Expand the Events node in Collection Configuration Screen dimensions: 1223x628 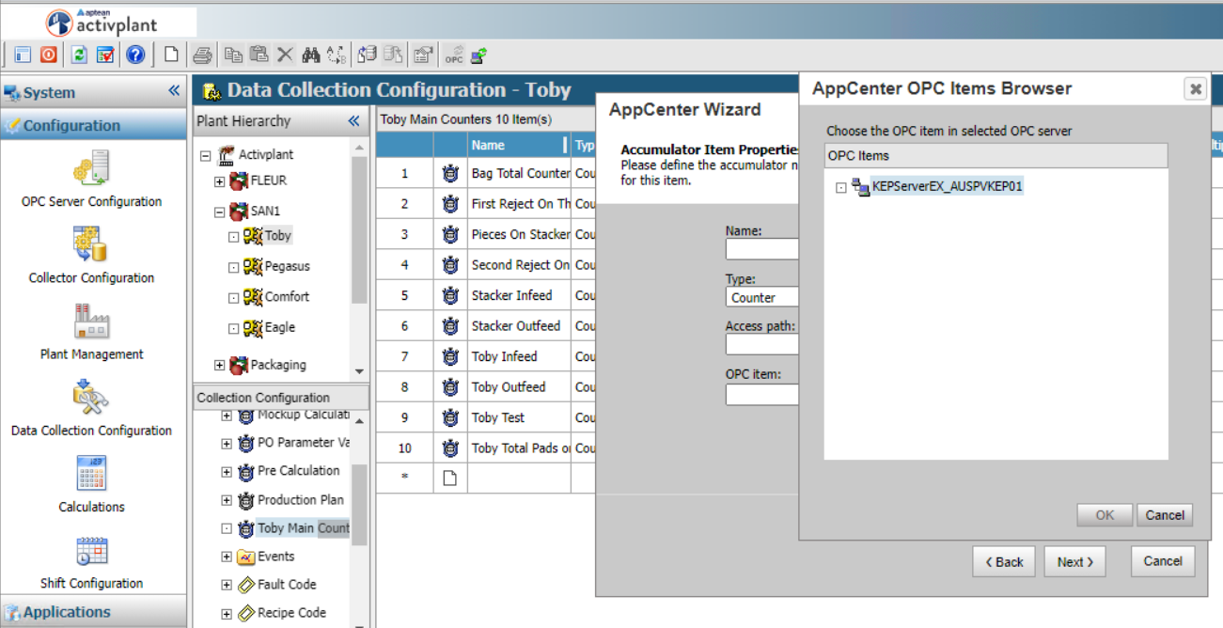226,556
